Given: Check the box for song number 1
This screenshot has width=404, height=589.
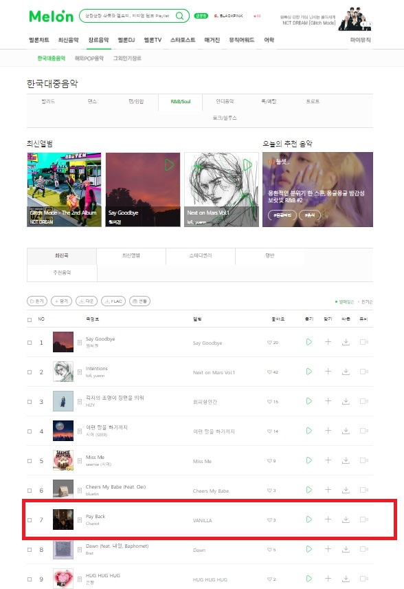Looking at the screenshot, I should point(30,343).
